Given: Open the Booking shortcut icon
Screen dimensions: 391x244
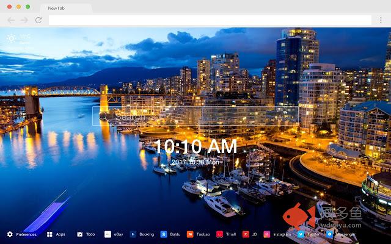Looking at the screenshot, I should point(133,234).
